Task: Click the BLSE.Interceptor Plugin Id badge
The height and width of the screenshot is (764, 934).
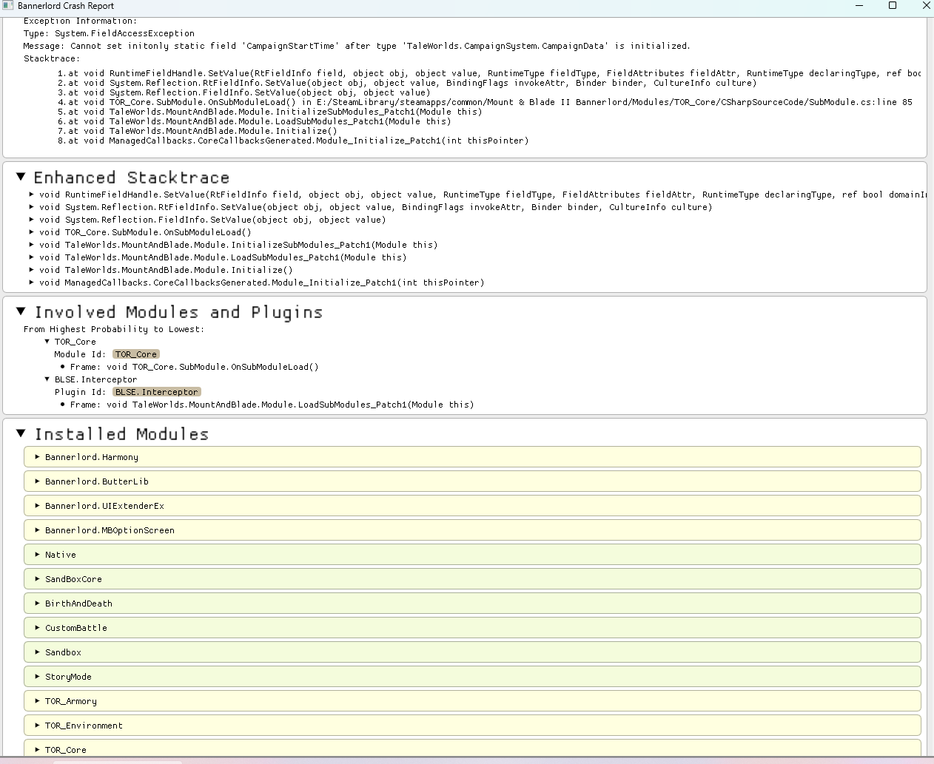Action: 157,392
